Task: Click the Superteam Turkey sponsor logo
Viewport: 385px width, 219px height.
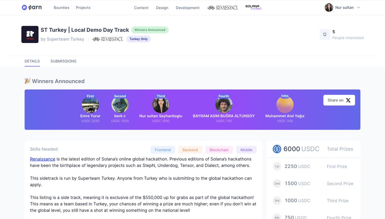Action: click(30, 34)
